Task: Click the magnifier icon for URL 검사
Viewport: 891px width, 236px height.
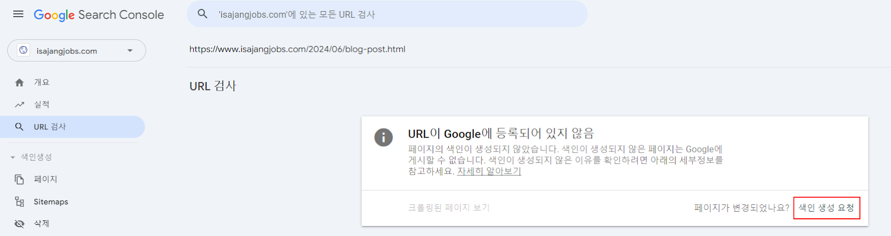Action: [19, 127]
